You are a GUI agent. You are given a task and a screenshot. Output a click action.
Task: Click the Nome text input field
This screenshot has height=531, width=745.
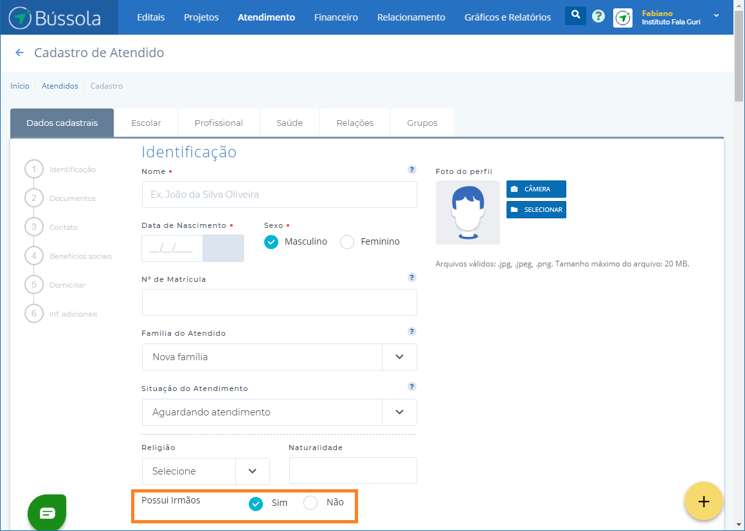pyautogui.click(x=279, y=195)
